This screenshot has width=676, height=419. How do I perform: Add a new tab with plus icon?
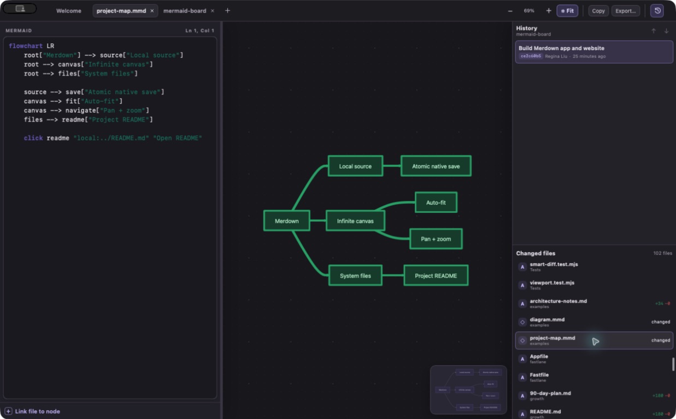coord(227,11)
